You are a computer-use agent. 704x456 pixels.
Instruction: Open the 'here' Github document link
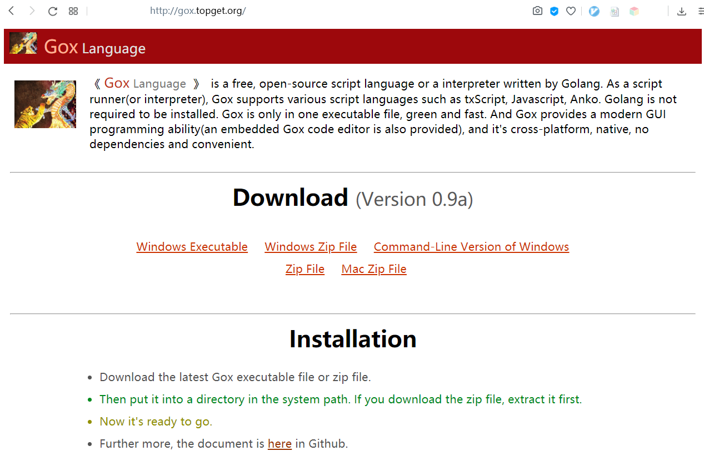(279, 444)
